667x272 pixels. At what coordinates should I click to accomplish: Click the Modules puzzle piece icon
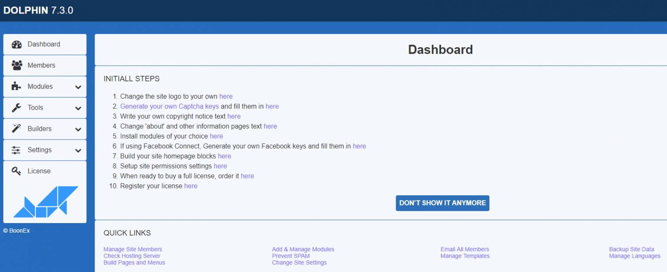click(17, 87)
